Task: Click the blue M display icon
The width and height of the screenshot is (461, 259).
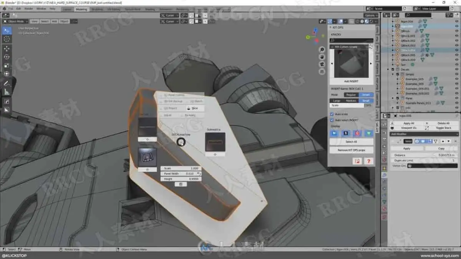Action: (x=334, y=133)
